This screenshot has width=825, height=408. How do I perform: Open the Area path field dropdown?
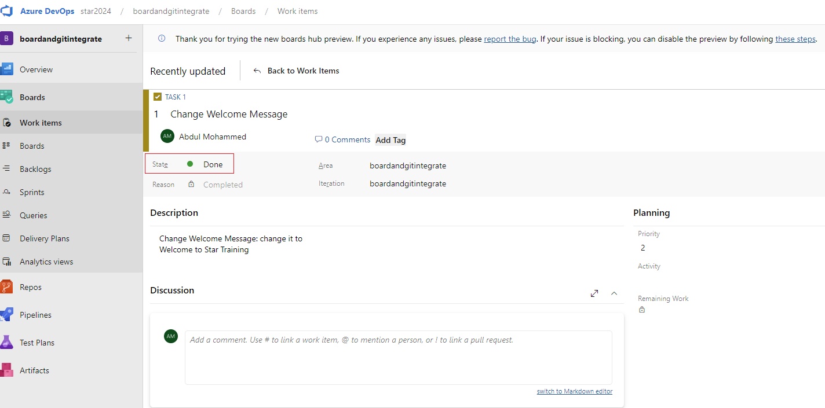408,166
